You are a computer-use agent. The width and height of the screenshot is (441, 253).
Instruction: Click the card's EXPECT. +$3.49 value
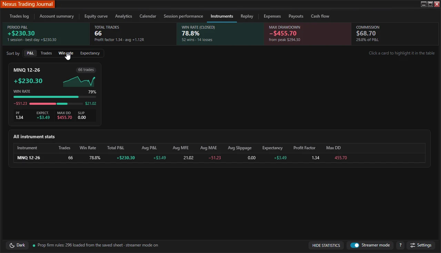43,118
